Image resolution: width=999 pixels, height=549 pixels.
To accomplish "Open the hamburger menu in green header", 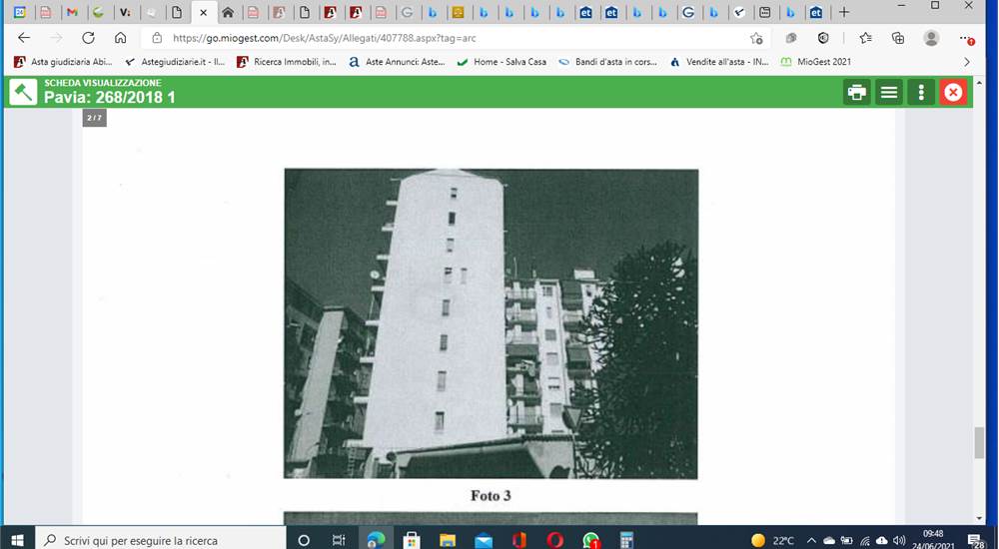I will [889, 93].
